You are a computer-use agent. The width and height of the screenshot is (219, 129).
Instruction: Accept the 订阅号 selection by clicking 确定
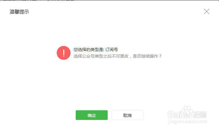pos(92,115)
